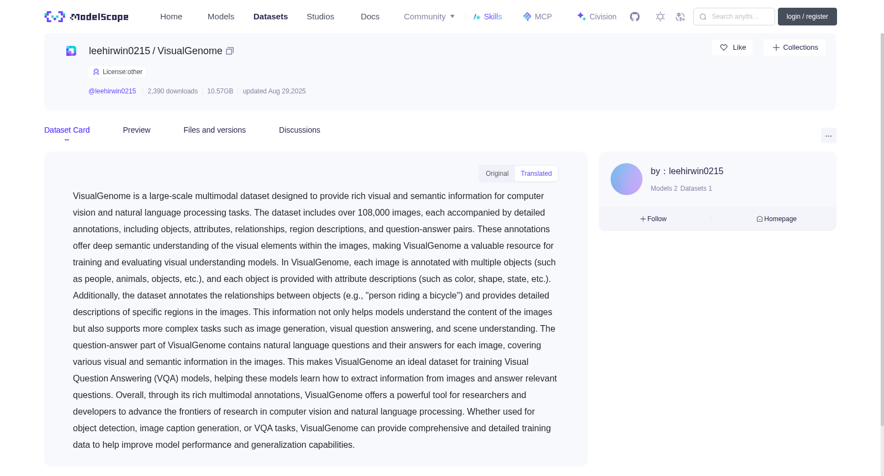This screenshot has width=884, height=476.
Task: Click the search magnifier icon
Action: [703, 17]
